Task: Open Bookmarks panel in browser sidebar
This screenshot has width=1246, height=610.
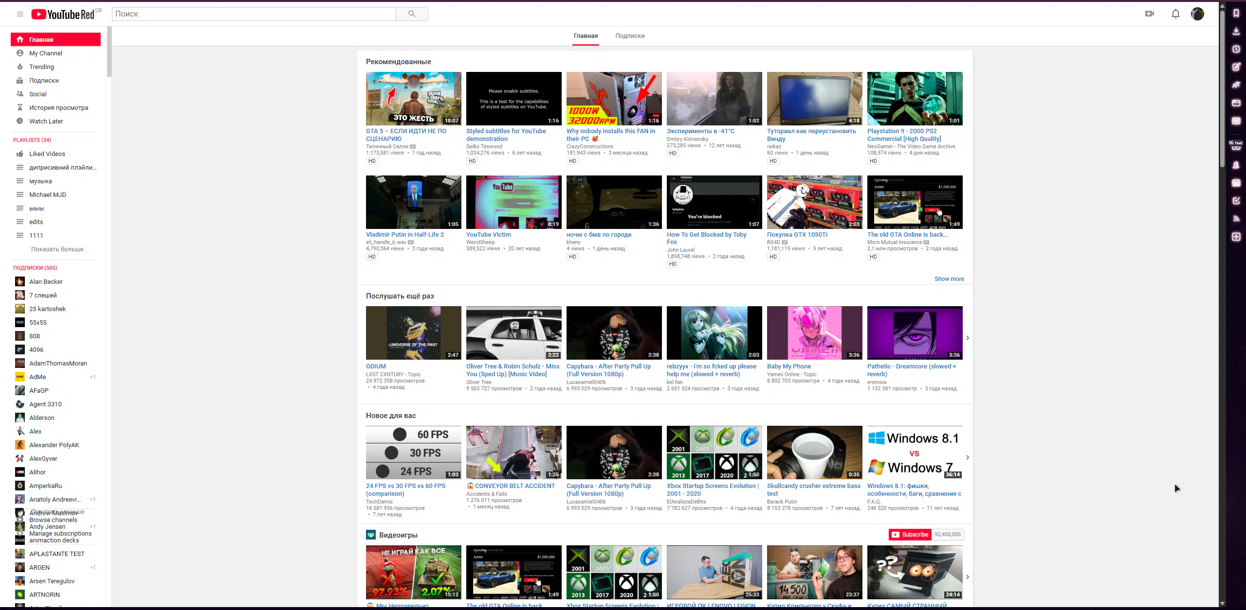Action: (x=1236, y=14)
